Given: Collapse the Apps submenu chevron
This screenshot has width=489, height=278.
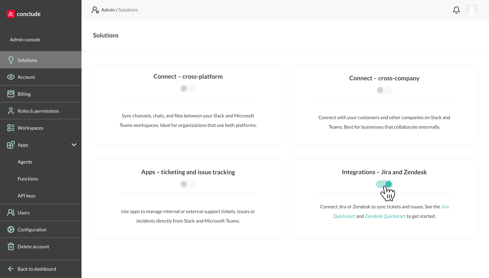Looking at the screenshot, I should pos(74,145).
